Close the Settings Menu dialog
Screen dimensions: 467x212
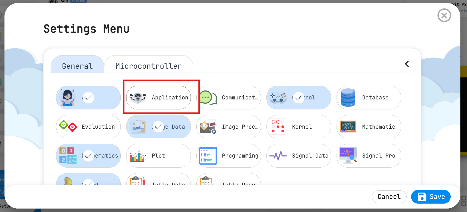[x=444, y=16]
